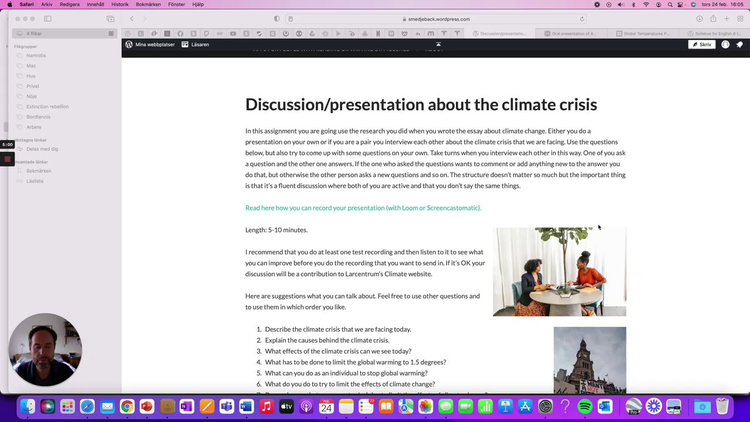Open the Bokmärken menu
The width and height of the screenshot is (750, 422).
[x=148, y=4]
